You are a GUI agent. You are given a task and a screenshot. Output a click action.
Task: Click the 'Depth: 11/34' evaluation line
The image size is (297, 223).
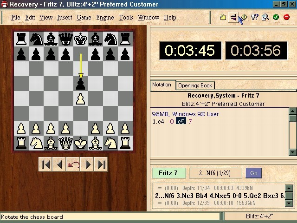tap(205, 188)
